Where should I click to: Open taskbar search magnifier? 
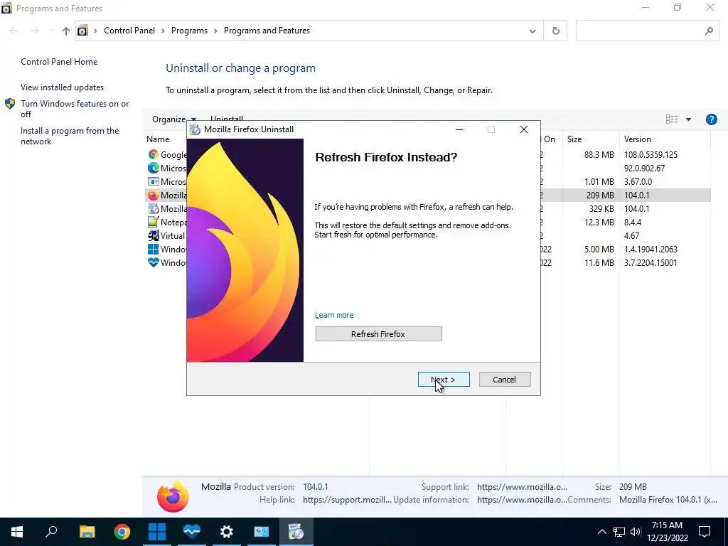point(51,532)
